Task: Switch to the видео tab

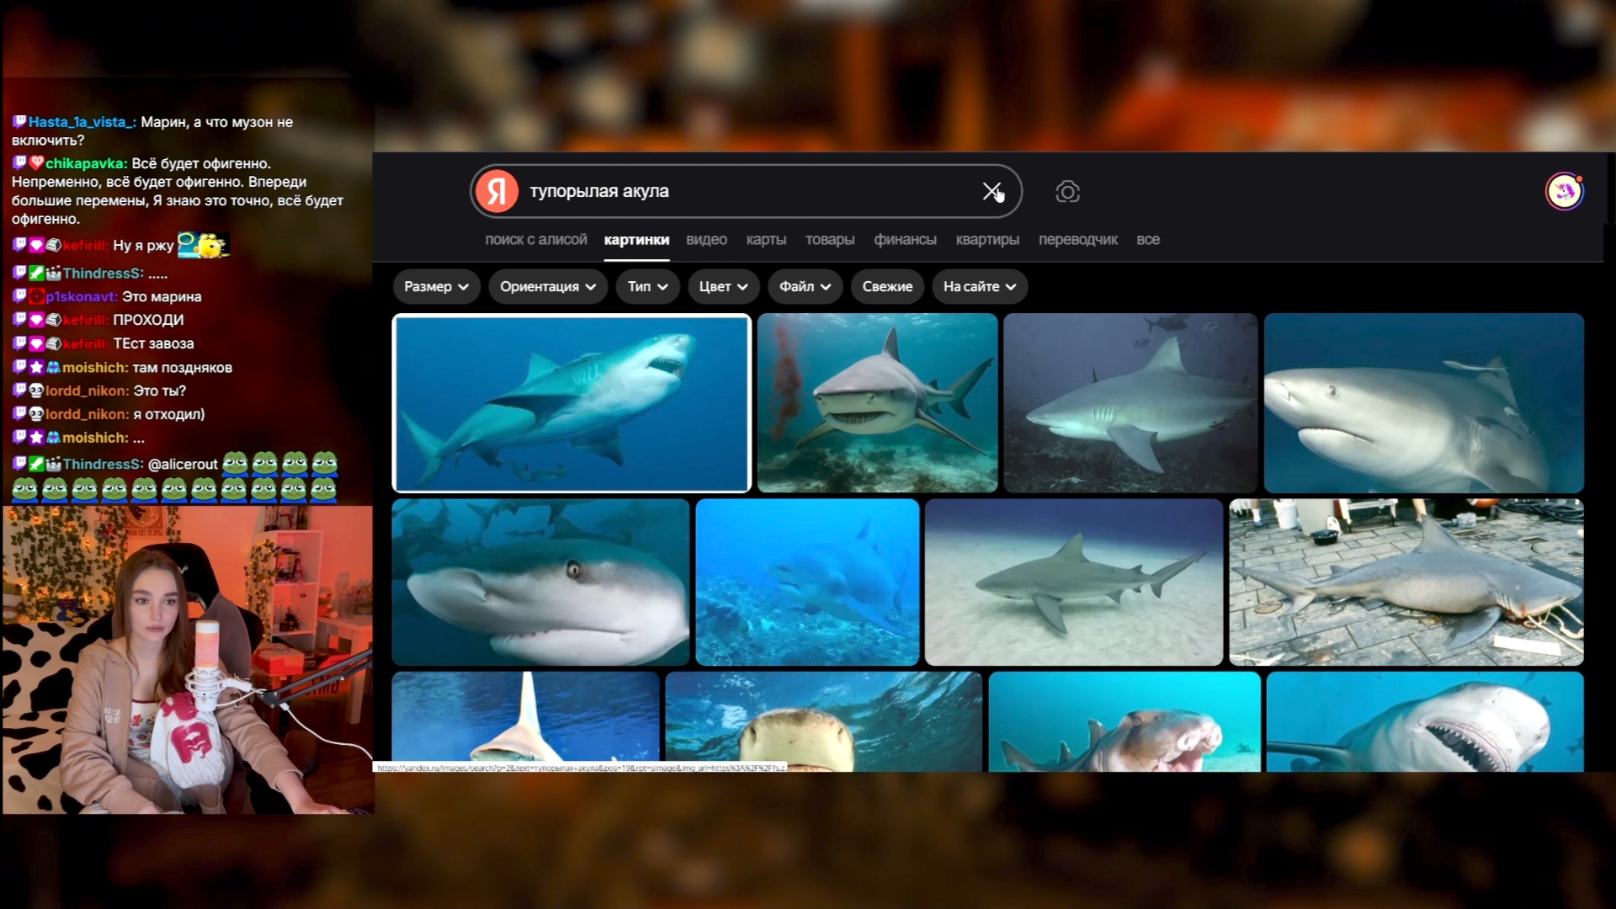Action: (x=706, y=240)
